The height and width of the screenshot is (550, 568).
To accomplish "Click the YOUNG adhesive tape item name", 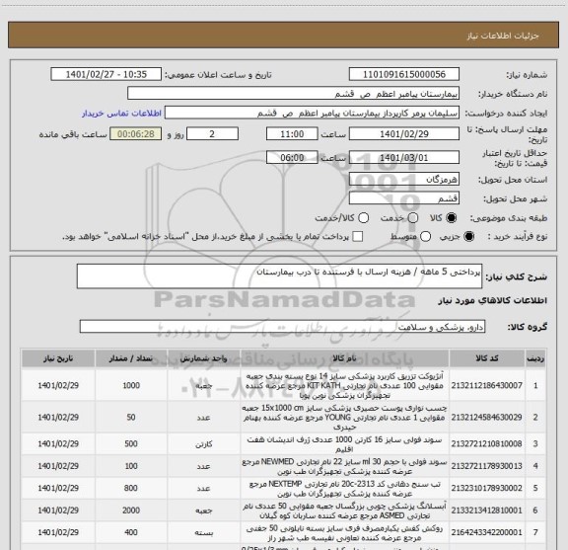I will pyautogui.click(x=344, y=418).
